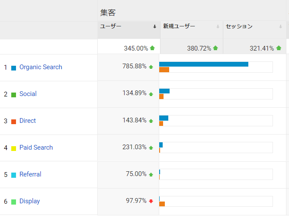Image resolution: width=289 pixels, height=218 pixels.
Task: Open Social channel link
Action: click(28, 94)
